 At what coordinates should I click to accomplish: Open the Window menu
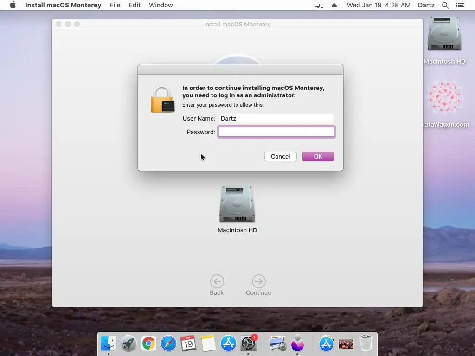(161, 5)
